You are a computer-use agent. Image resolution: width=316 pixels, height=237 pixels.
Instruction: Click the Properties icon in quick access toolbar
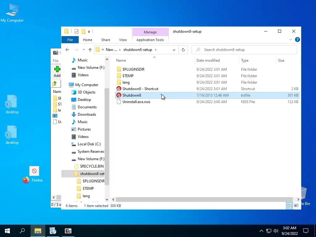click(77, 31)
